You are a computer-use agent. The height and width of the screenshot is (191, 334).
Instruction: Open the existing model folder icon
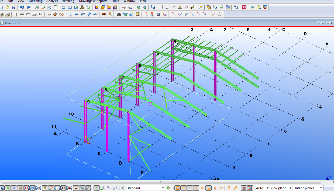click(x=7, y=7)
